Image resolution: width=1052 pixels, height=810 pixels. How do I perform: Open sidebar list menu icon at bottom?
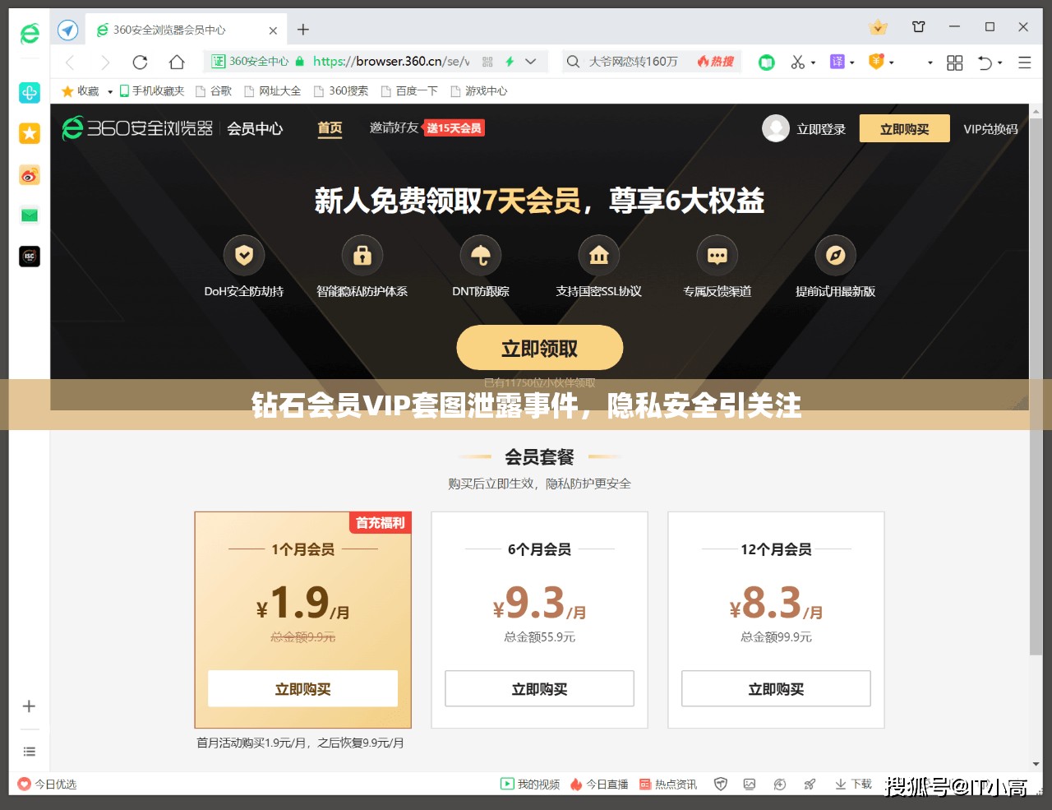(29, 752)
